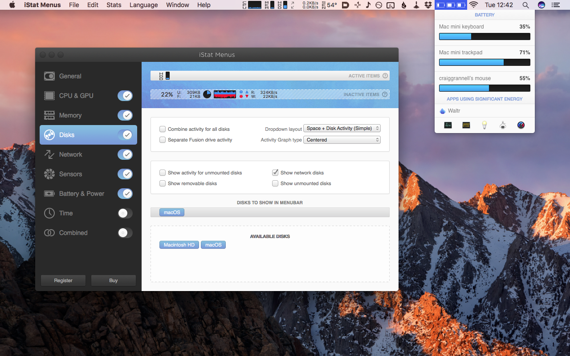570x356 pixels.
Task: Open Siri from the menu bar
Action: 541,5
